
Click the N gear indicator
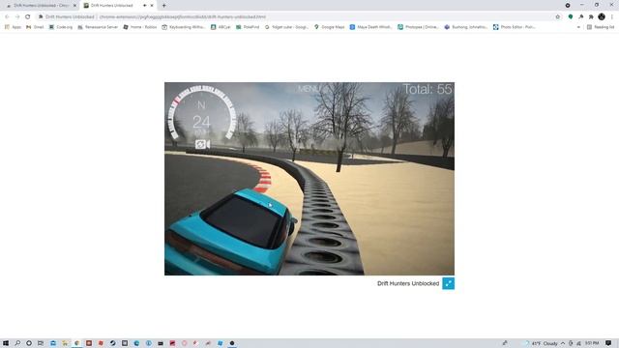coord(201,105)
